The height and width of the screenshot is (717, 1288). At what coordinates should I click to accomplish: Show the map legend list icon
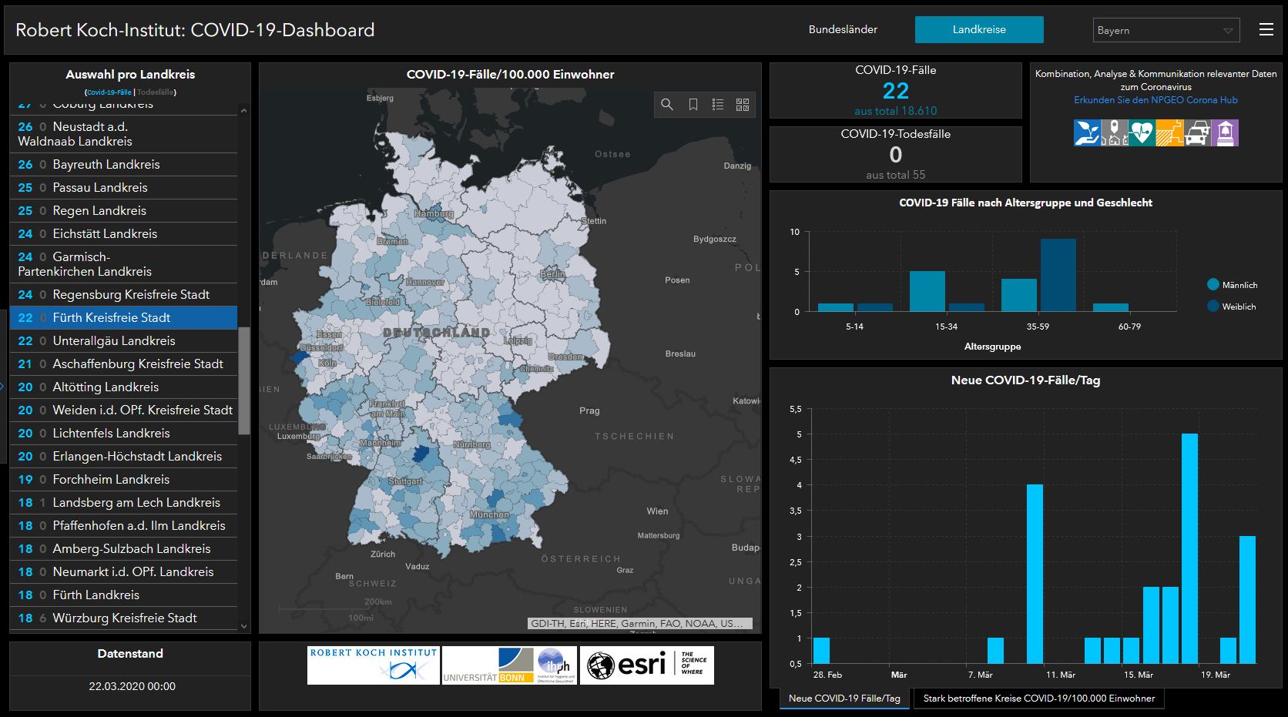pyautogui.click(x=717, y=105)
